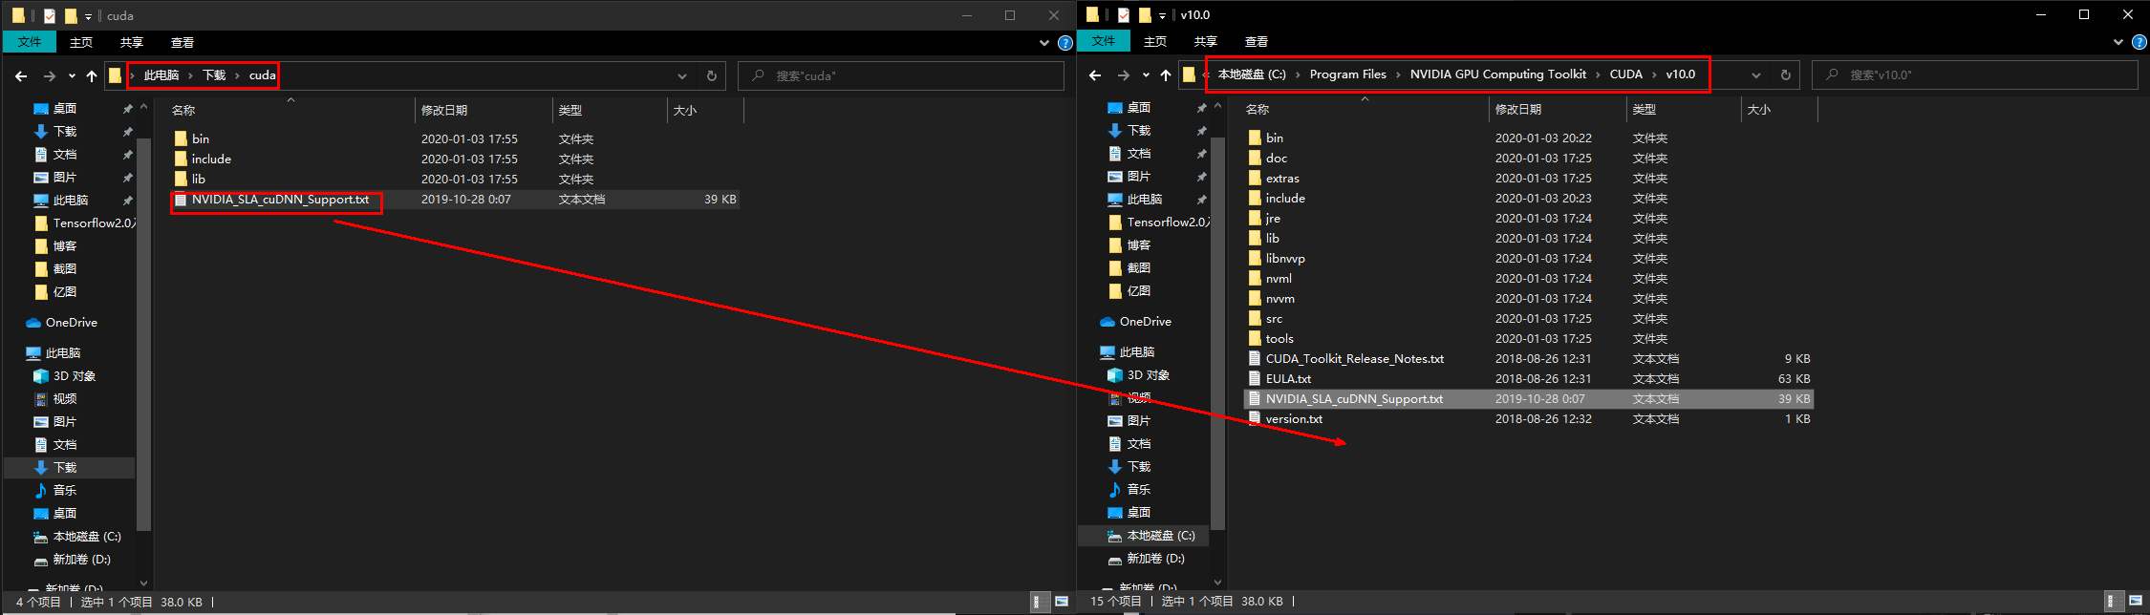Viewport: 2150px width, 615px height.
Task: Open quick access toolbar dropdown in v10.0 title bar
Action: coord(1162,15)
